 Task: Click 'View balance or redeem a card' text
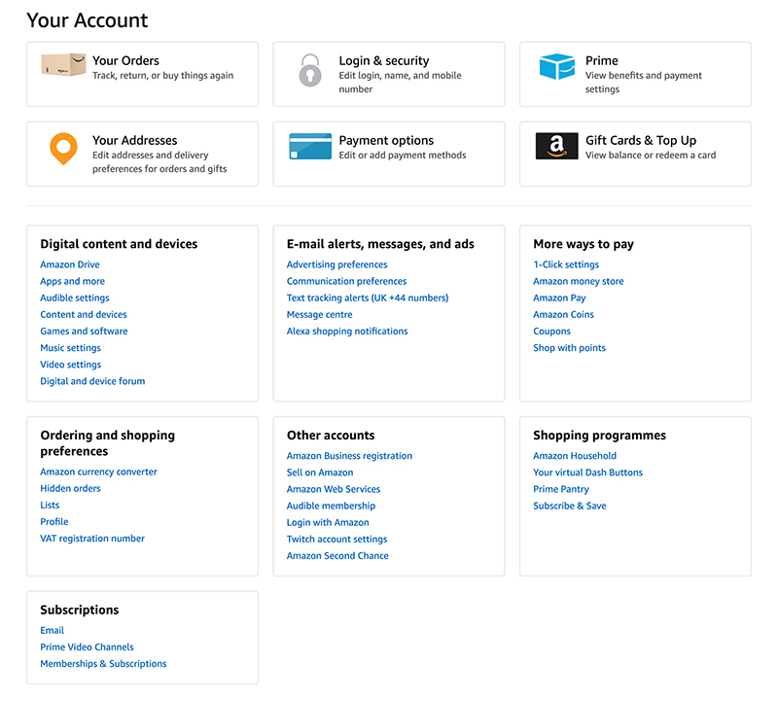point(651,156)
